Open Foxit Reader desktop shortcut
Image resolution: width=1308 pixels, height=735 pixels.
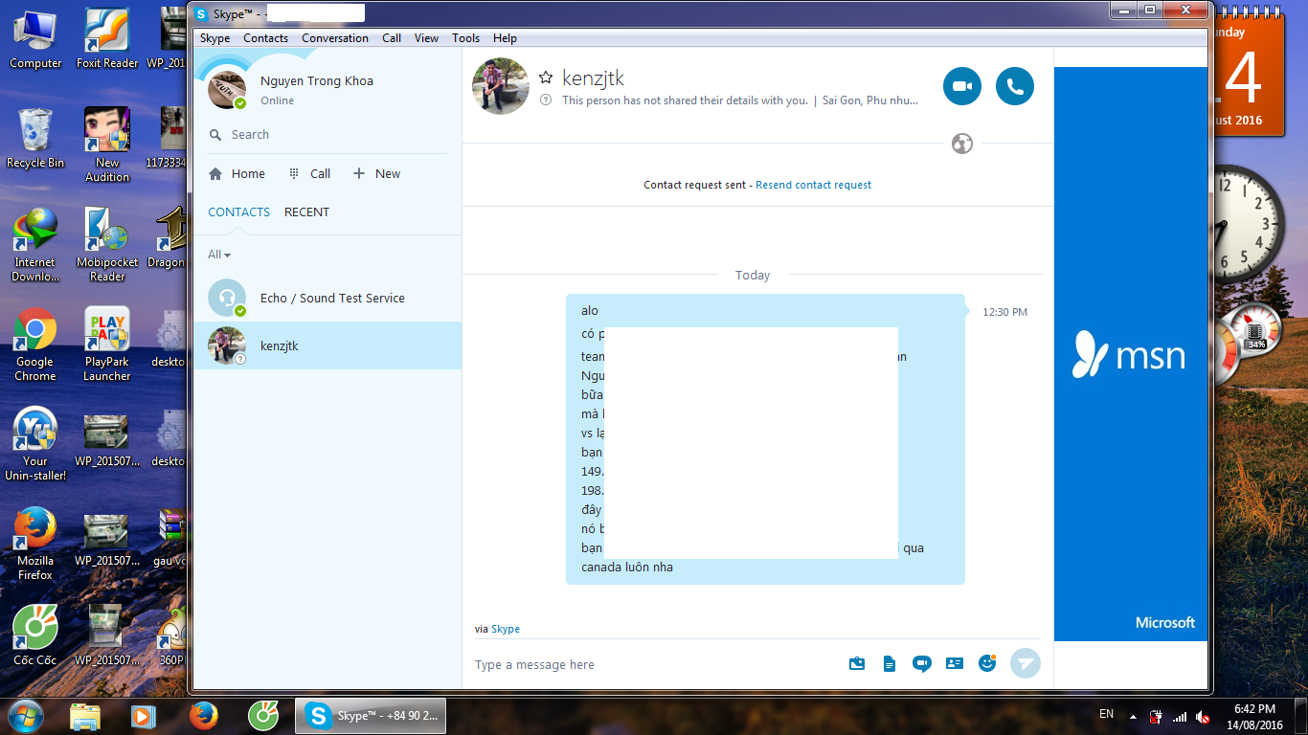click(x=107, y=39)
